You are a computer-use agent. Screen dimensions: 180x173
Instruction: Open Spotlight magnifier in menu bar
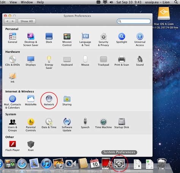pos(176,2)
